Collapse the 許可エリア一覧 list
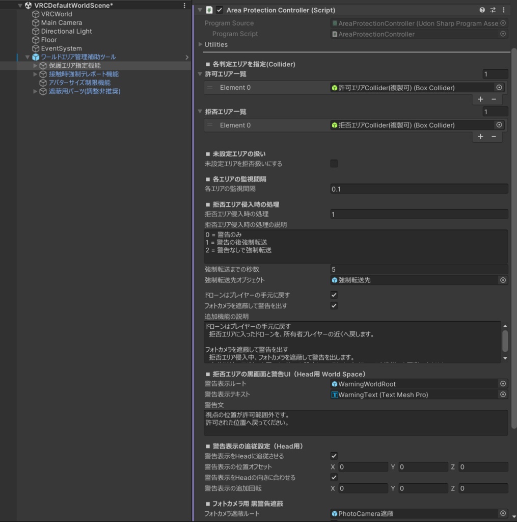Image resolution: width=517 pixels, height=522 pixels. (200, 74)
